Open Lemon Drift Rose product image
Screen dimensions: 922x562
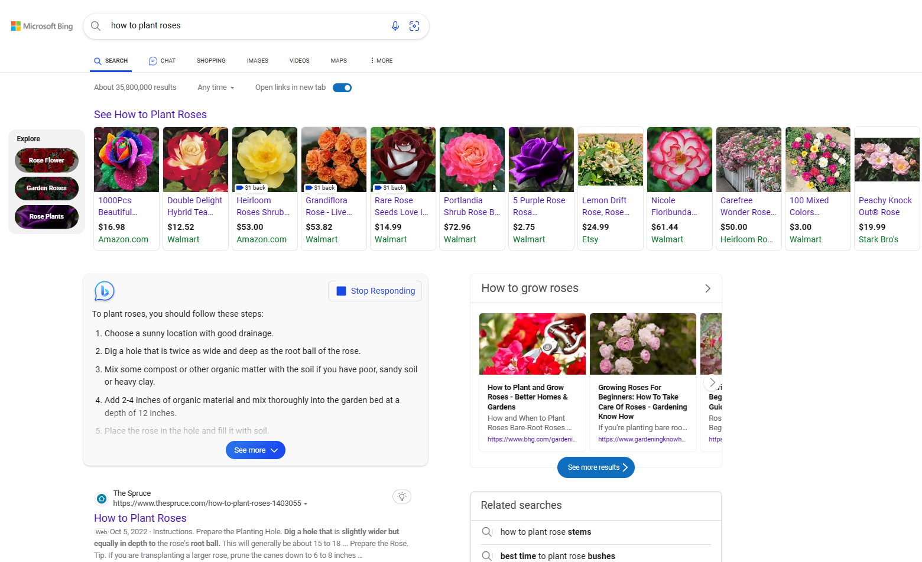click(x=611, y=160)
